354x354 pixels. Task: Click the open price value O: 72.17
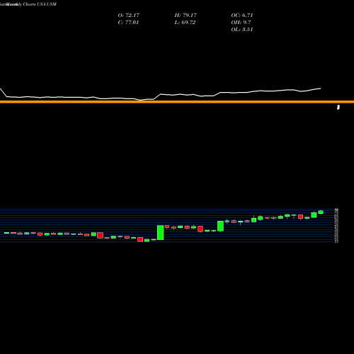[x=129, y=16]
